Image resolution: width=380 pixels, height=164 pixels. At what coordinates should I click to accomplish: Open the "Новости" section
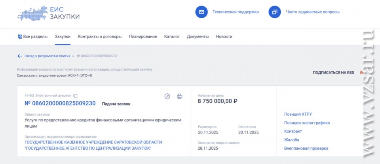click(x=224, y=37)
